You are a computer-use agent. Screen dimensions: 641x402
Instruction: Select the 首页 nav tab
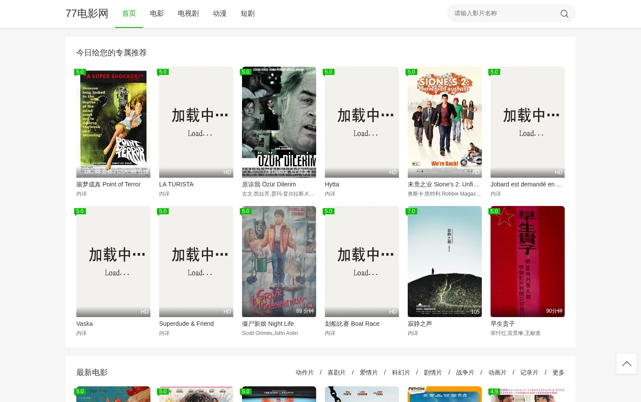pyautogui.click(x=129, y=14)
